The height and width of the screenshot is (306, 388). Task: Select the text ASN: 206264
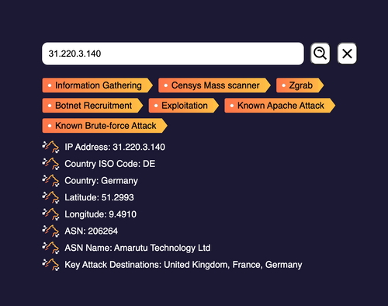click(x=92, y=231)
